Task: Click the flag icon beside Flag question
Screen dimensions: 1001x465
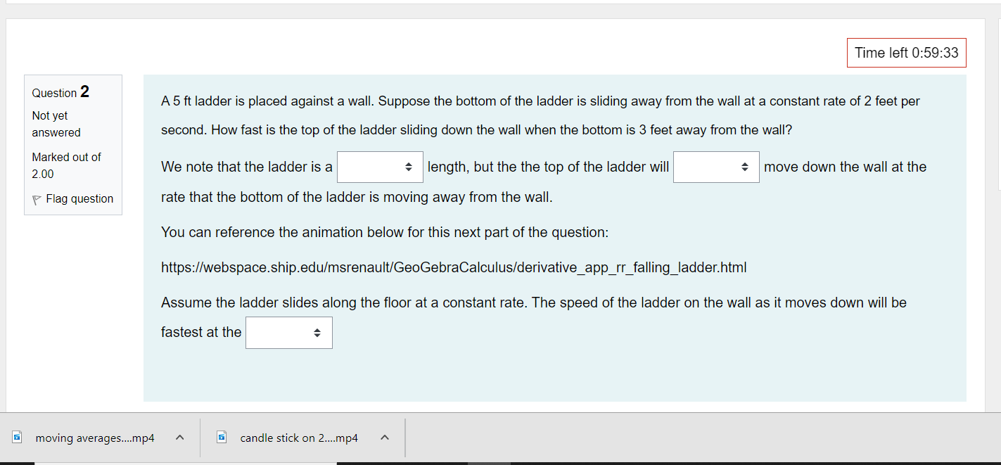Action: coord(36,198)
